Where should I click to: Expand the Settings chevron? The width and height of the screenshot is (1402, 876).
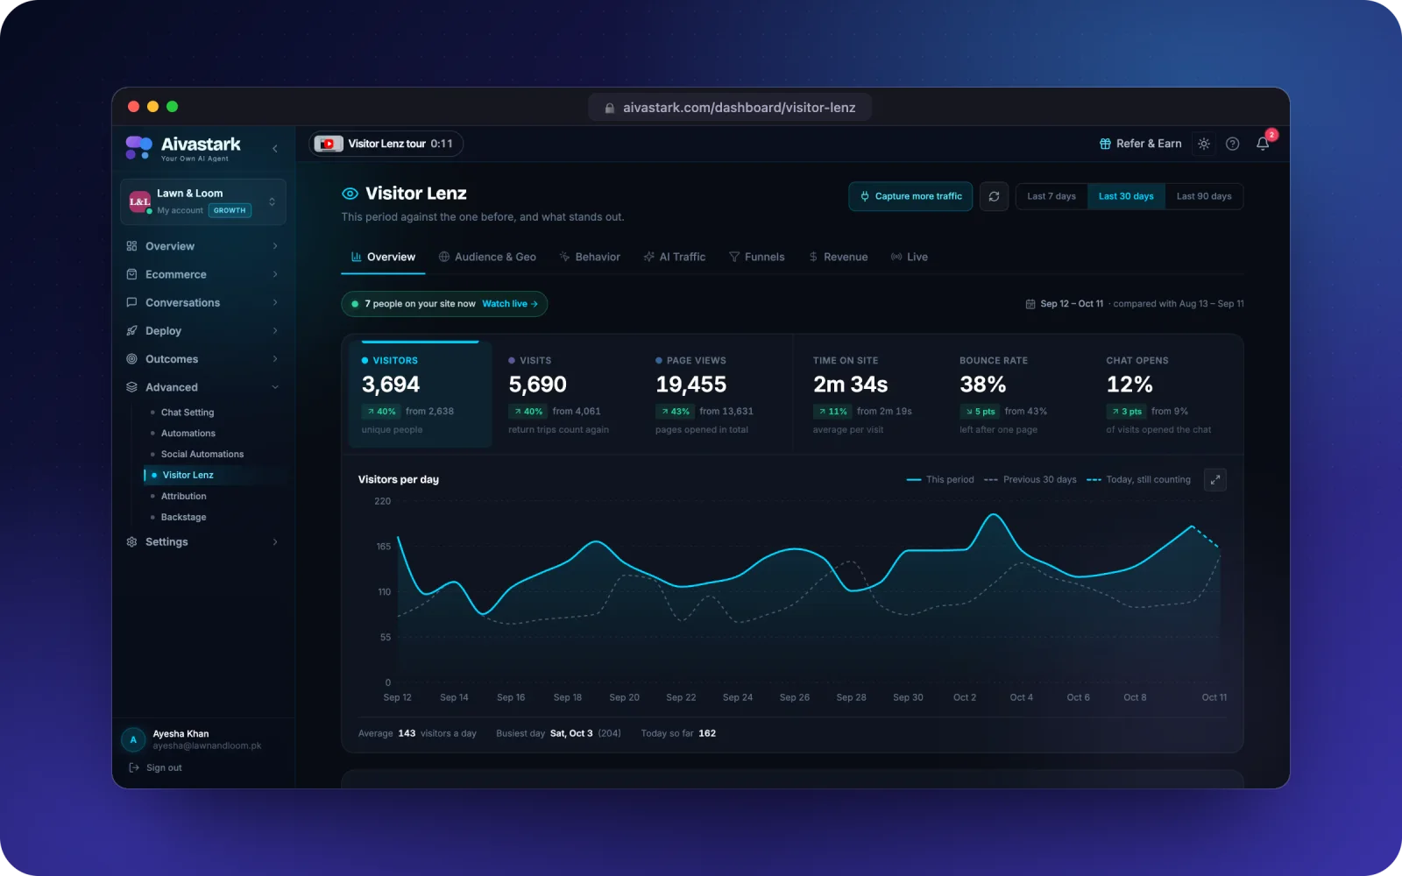pyautogui.click(x=275, y=541)
